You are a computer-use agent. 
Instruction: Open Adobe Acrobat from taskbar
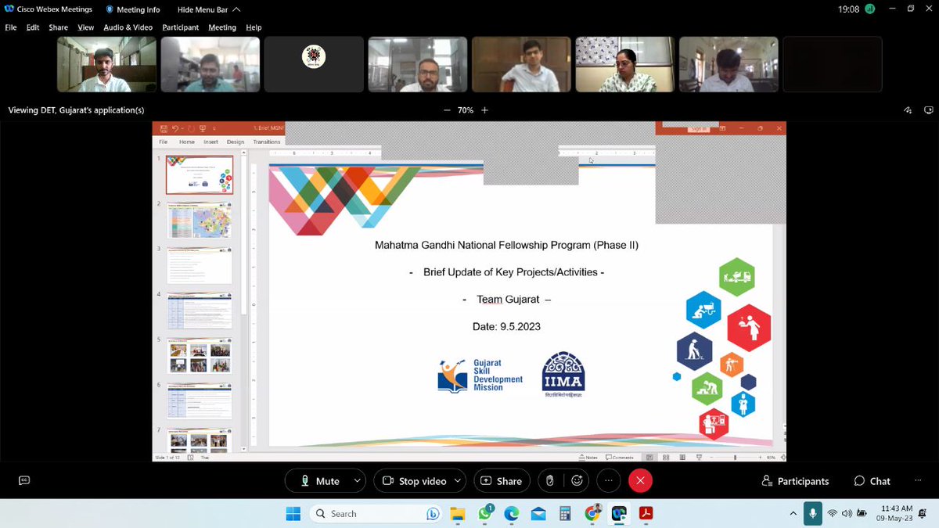[x=646, y=514]
